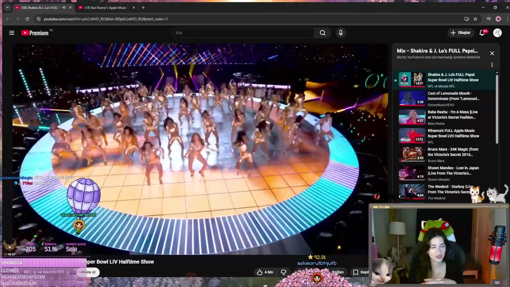The image size is (510, 287).
Task: Click the Abone ol subscribe button
Action: [88, 272]
